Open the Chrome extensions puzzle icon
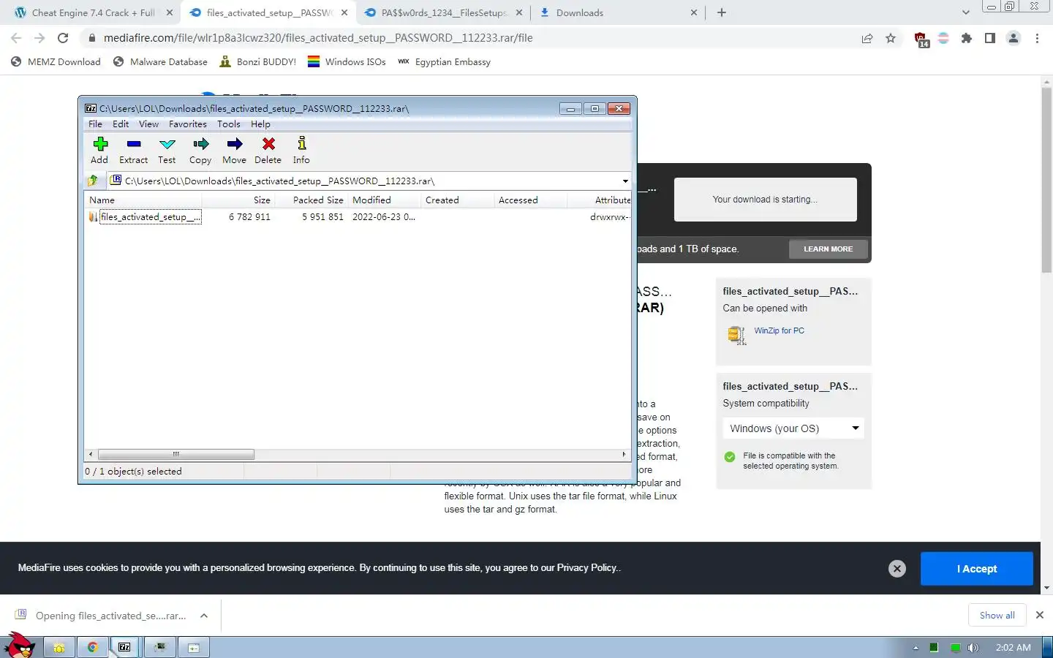Image resolution: width=1053 pixels, height=658 pixels. click(x=967, y=38)
